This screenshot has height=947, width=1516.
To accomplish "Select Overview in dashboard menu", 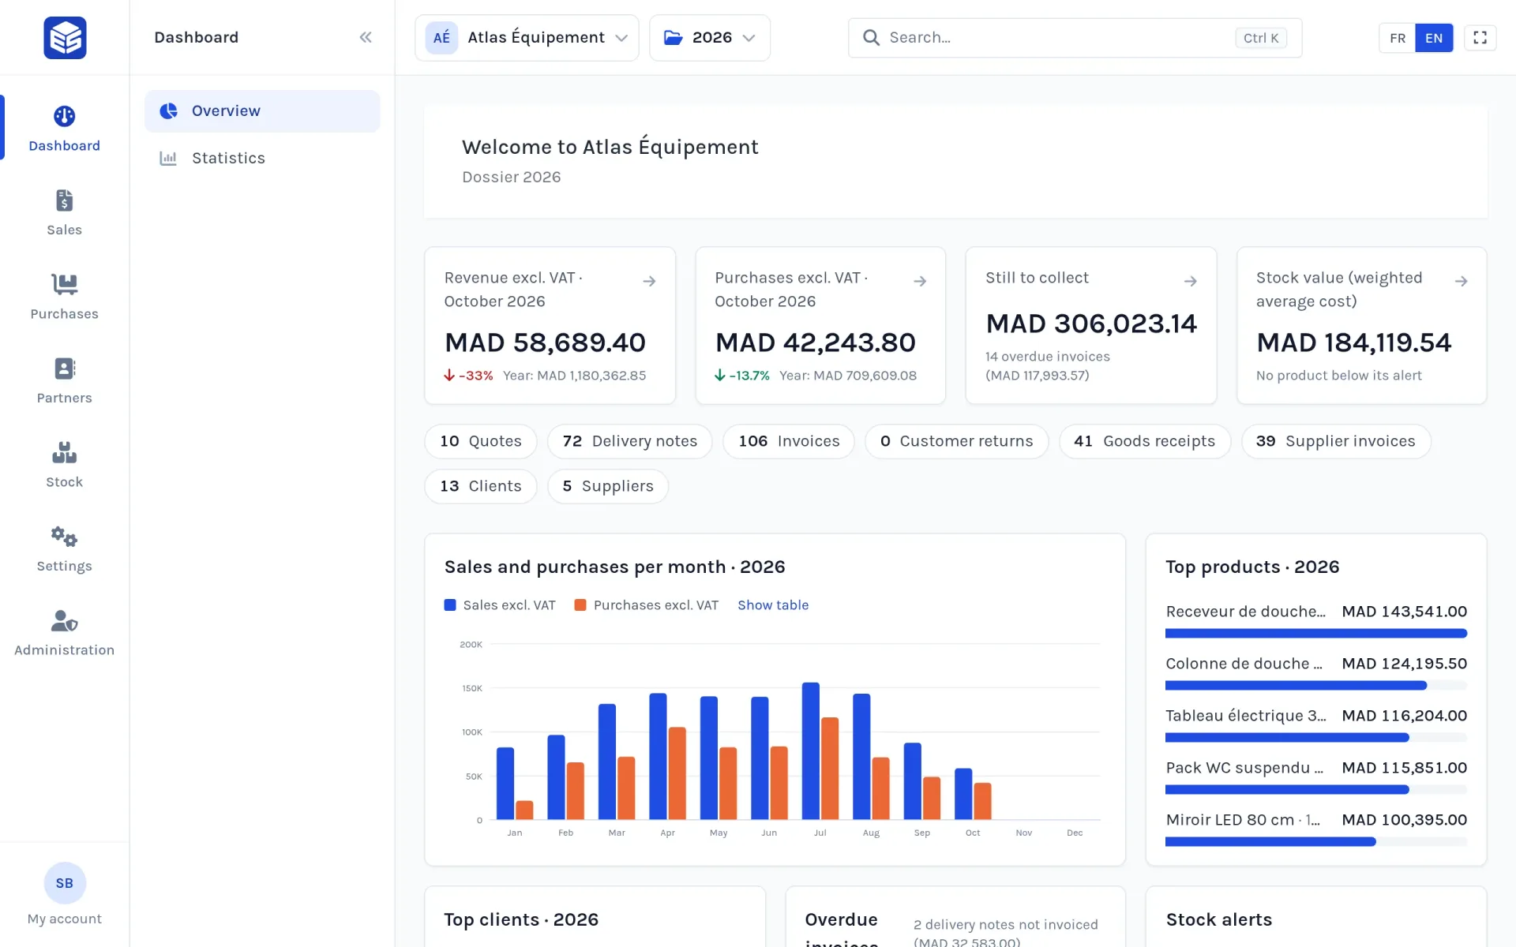I will pos(262,111).
